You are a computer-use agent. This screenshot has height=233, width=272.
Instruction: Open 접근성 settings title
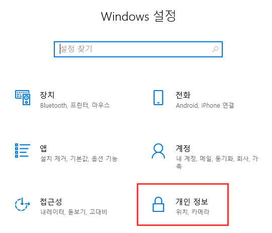click(x=51, y=202)
